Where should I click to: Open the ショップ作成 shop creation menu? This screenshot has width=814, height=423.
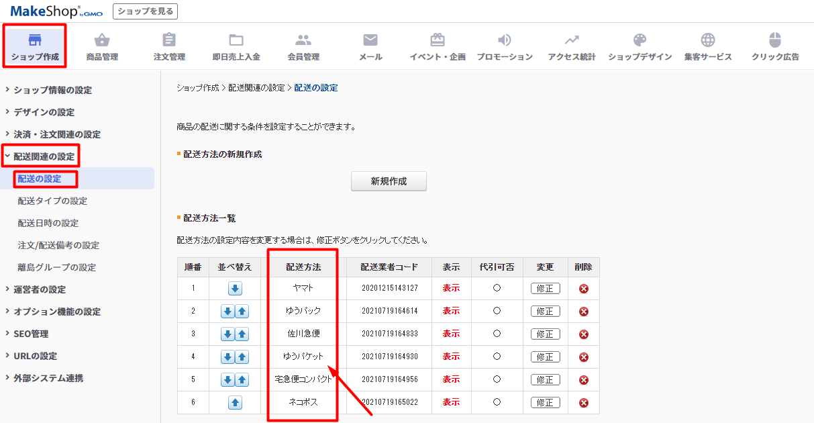[35, 46]
